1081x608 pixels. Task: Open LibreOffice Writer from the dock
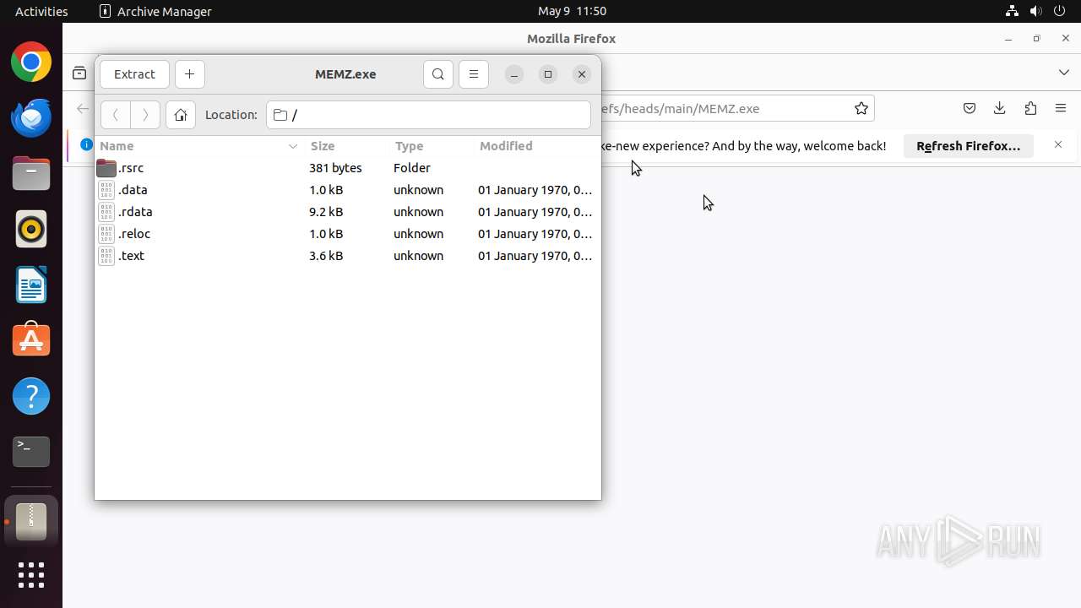(x=31, y=285)
